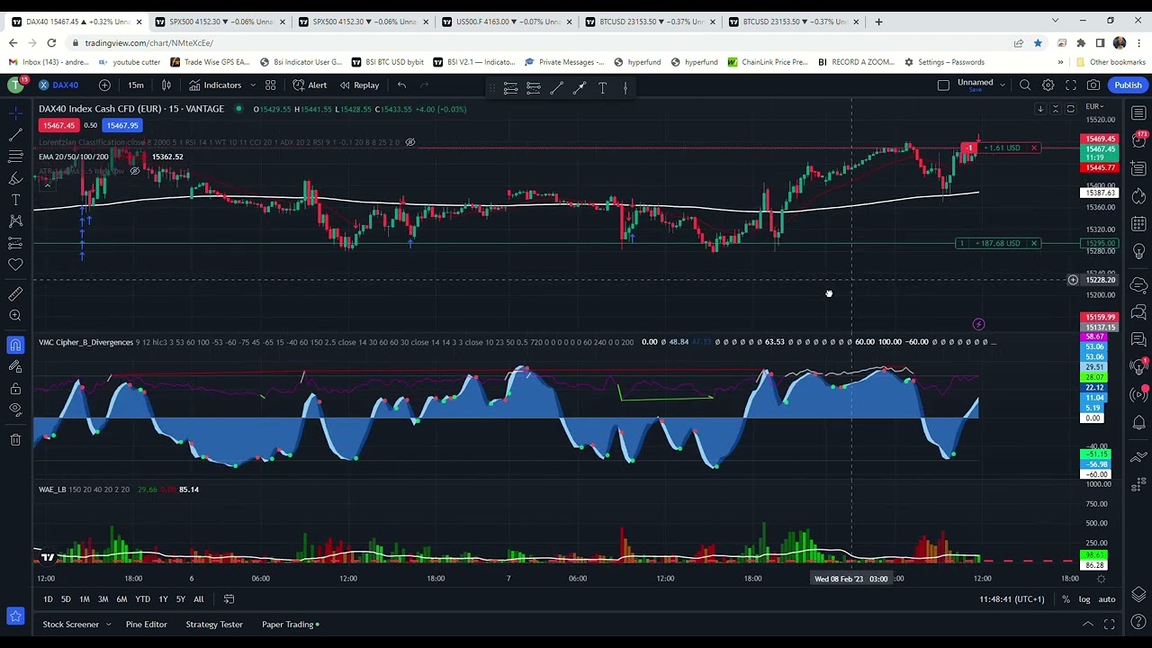Open the candlestick chart type selector
Viewport: 1152px width, 648px height.
pos(166,85)
